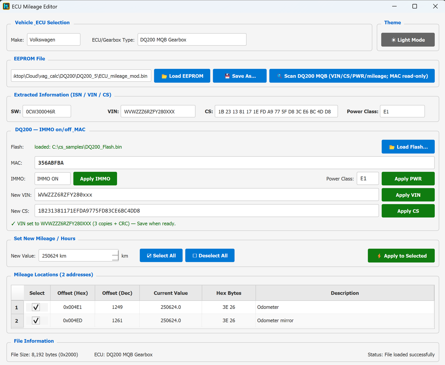This screenshot has height=365, width=445.
Task: Click 'File Size: 8,192 bytes (0x2000)' text
Action: click(x=44, y=354)
